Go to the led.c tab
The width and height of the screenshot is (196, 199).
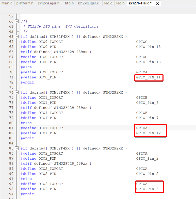click(x=108, y=3)
